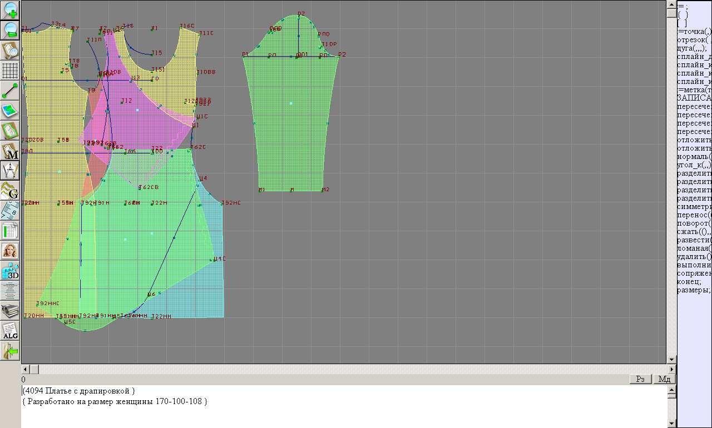Viewport: 712px width, 428px height.
Task: Select the 'симметрия' command in right list
Action: pos(694,207)
